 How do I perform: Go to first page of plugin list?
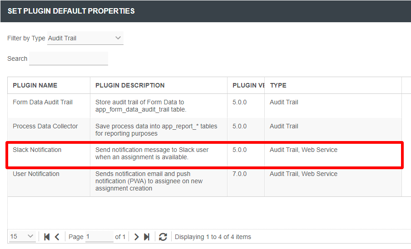click(47, 237)
